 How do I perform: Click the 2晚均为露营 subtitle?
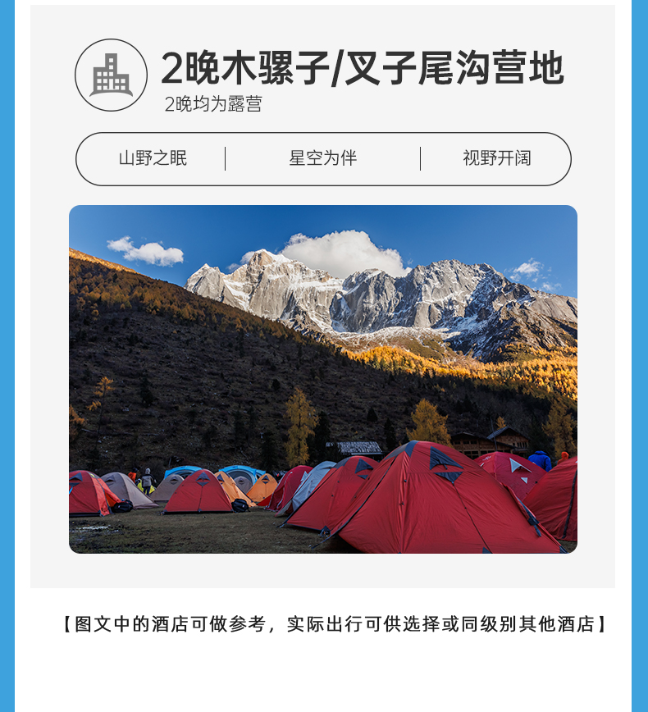pyautogui.click(x=213, y=104)
